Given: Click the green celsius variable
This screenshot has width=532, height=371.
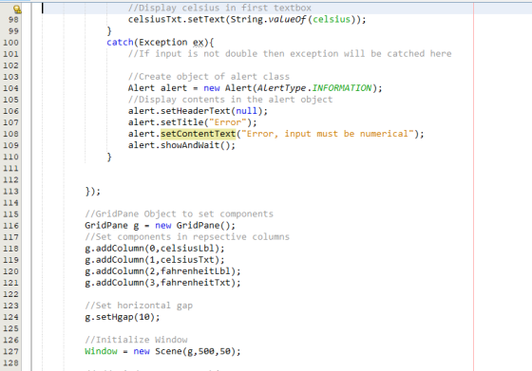Looking at the screenshot, I should pos(332,19).
